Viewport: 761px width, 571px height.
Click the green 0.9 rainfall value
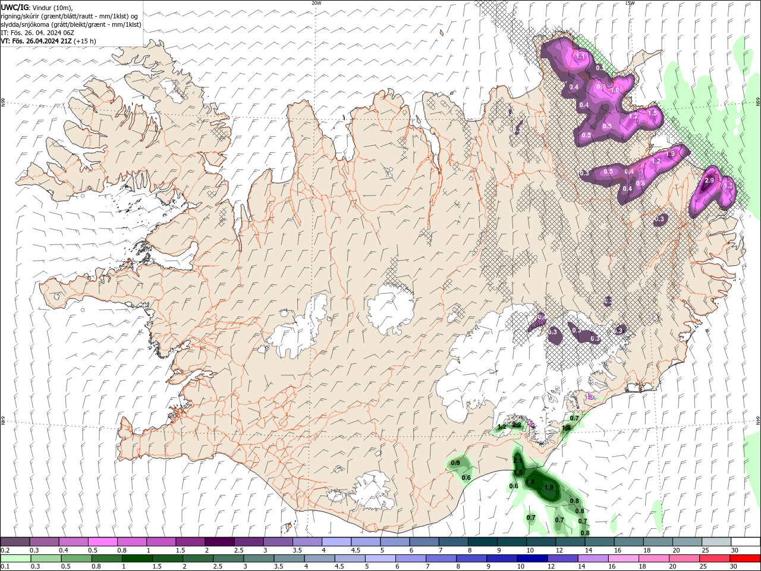455,463
